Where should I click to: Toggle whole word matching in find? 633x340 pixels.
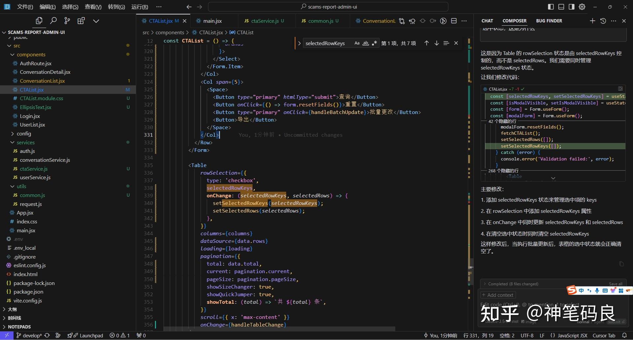point(366,43)
